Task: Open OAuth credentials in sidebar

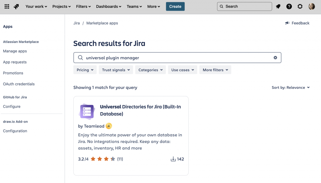Action: click(x=19, y=84)
